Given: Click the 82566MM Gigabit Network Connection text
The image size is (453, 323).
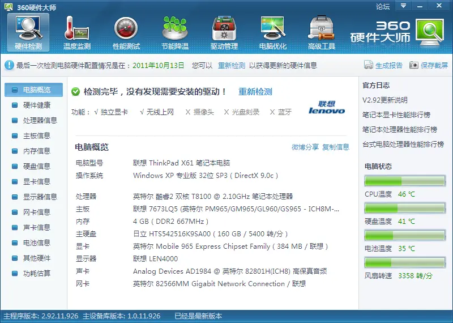Looking at the screenshot, I should 219,284.
